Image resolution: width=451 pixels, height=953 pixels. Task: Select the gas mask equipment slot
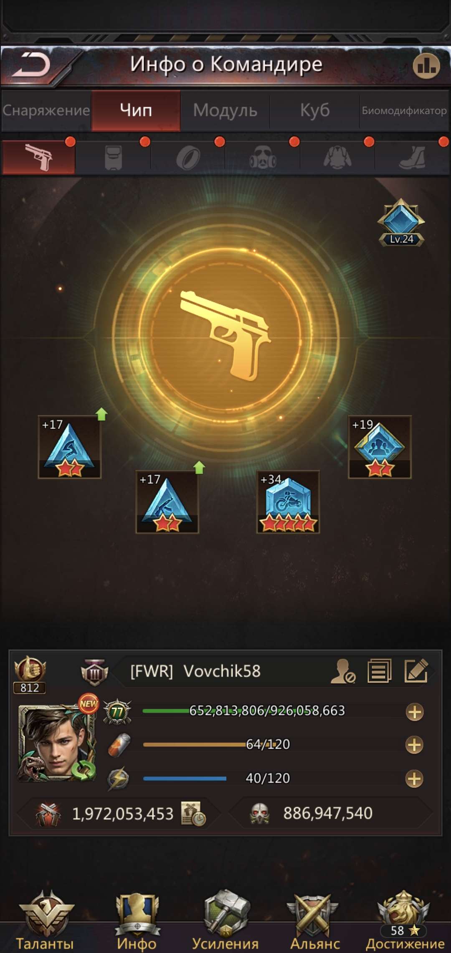tap(263, 158)
